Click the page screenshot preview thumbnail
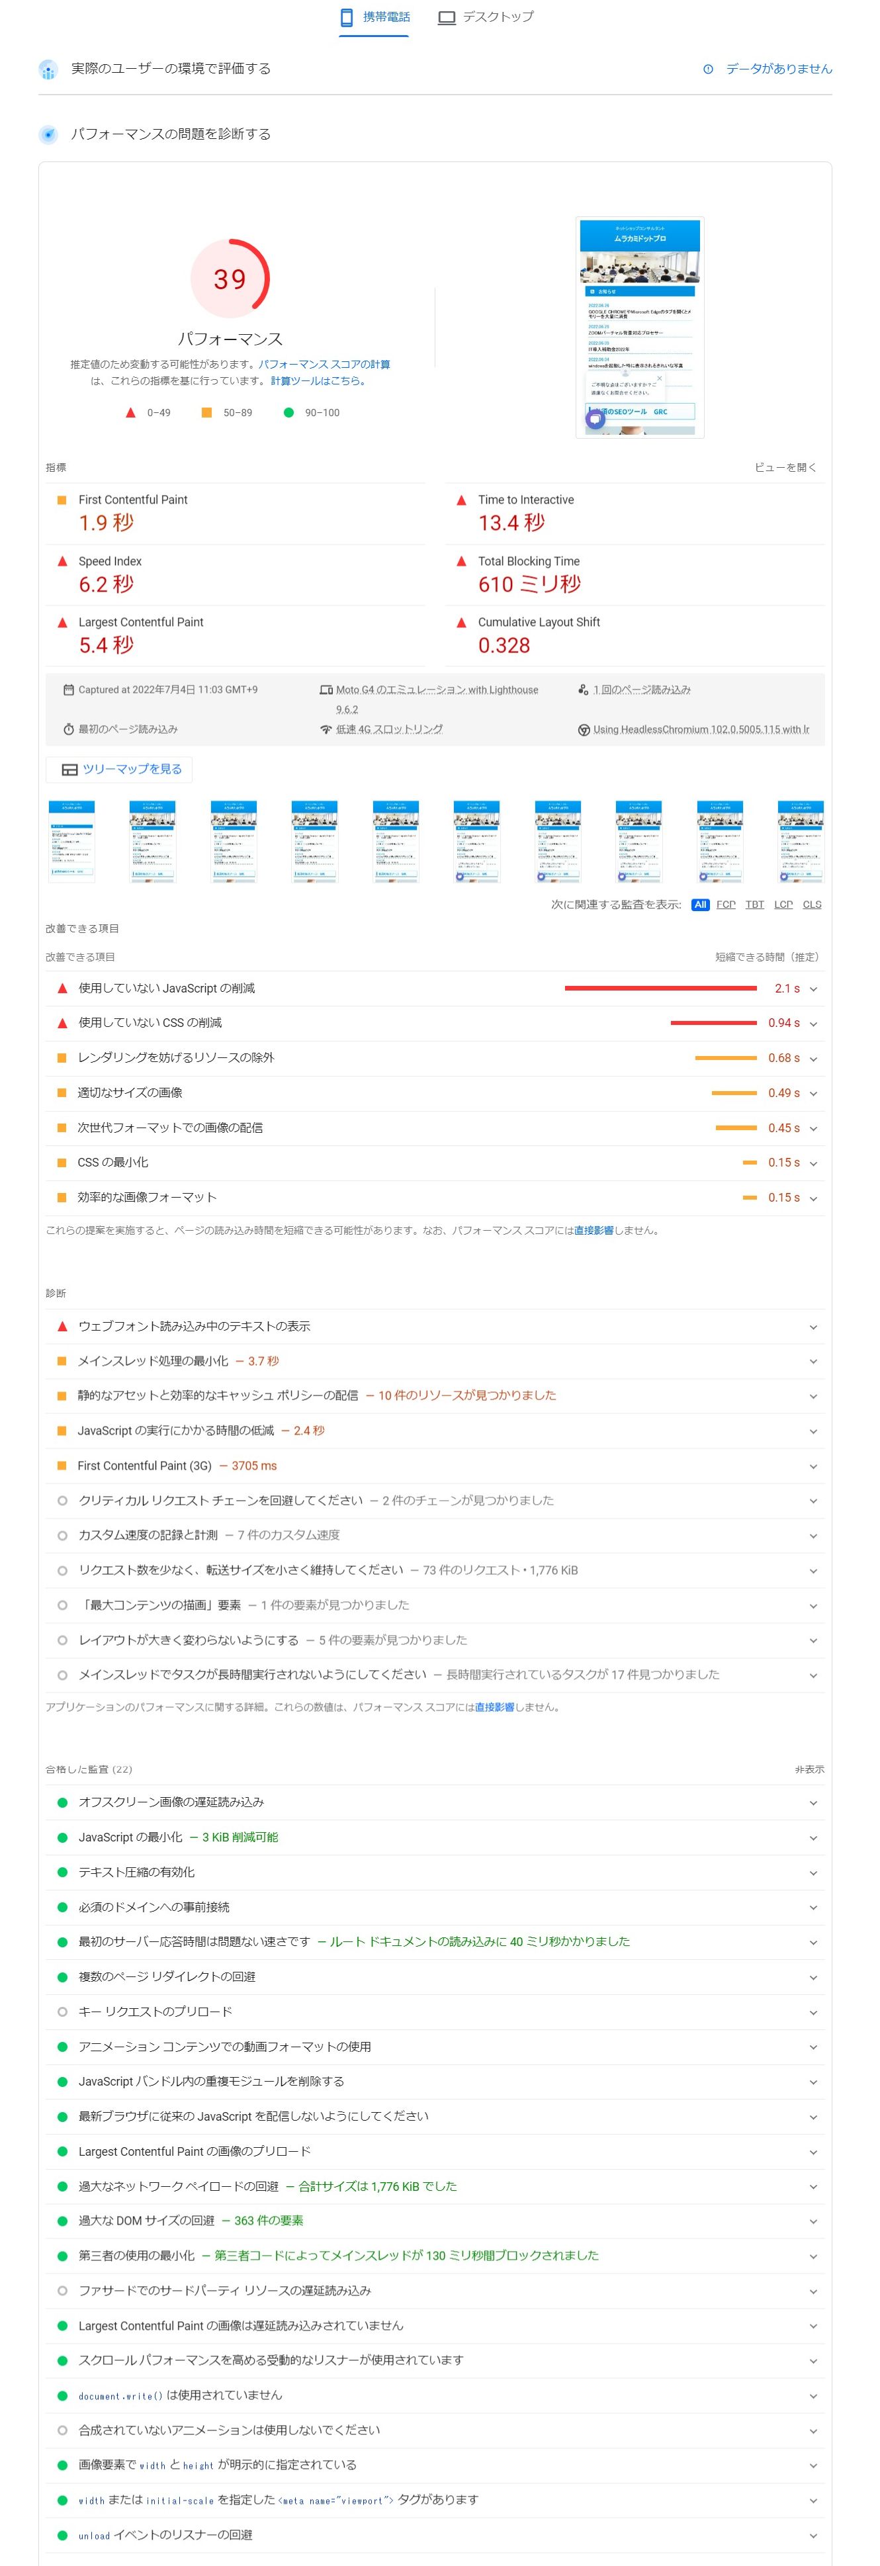 coord(640,328)
